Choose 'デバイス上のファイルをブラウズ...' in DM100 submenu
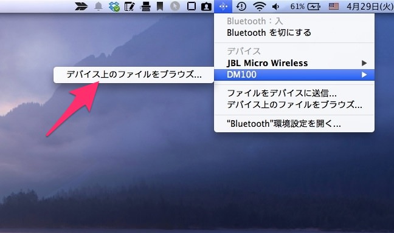The height and width of the screenshot is (233, 394). (x=134, y=75)
